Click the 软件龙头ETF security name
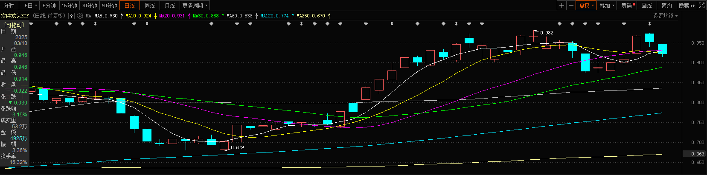The width and height of the screenshot is (707, 175). coord(15,16)
